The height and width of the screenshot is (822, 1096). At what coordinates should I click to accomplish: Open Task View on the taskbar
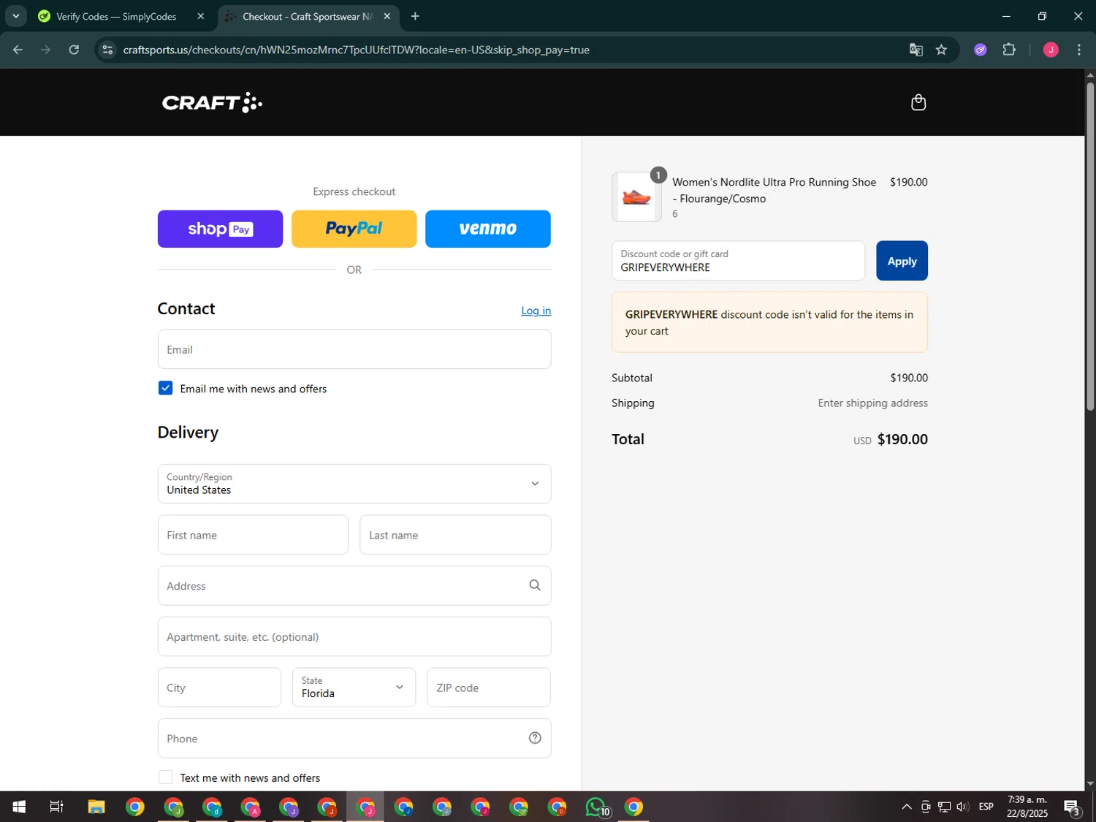(57, 807)
